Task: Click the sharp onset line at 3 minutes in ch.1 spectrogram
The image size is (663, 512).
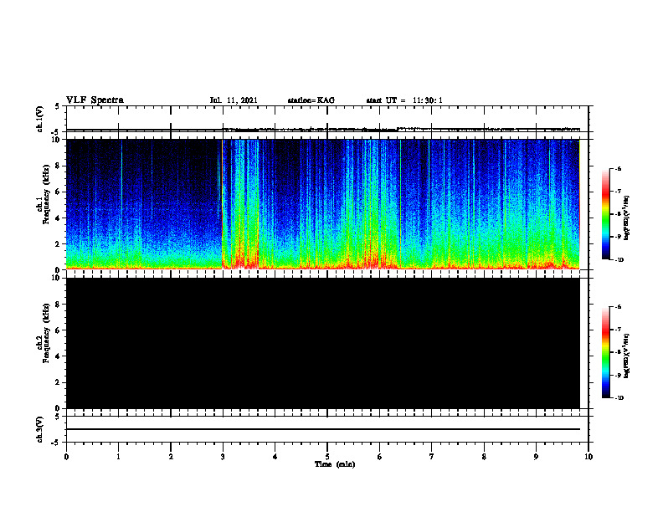Action: pyautogui.click(x=222, y=204)
